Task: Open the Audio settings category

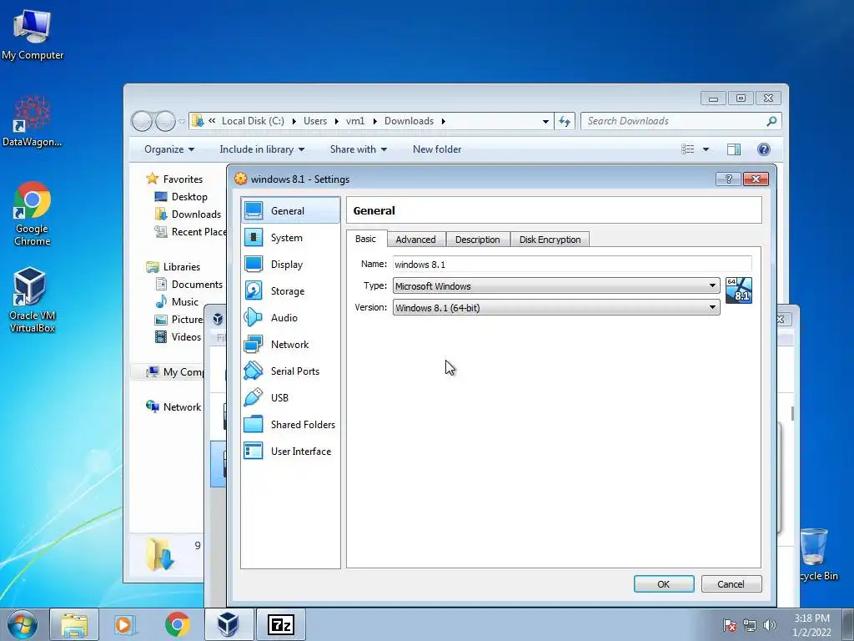Action: click(x=290, y=318)
